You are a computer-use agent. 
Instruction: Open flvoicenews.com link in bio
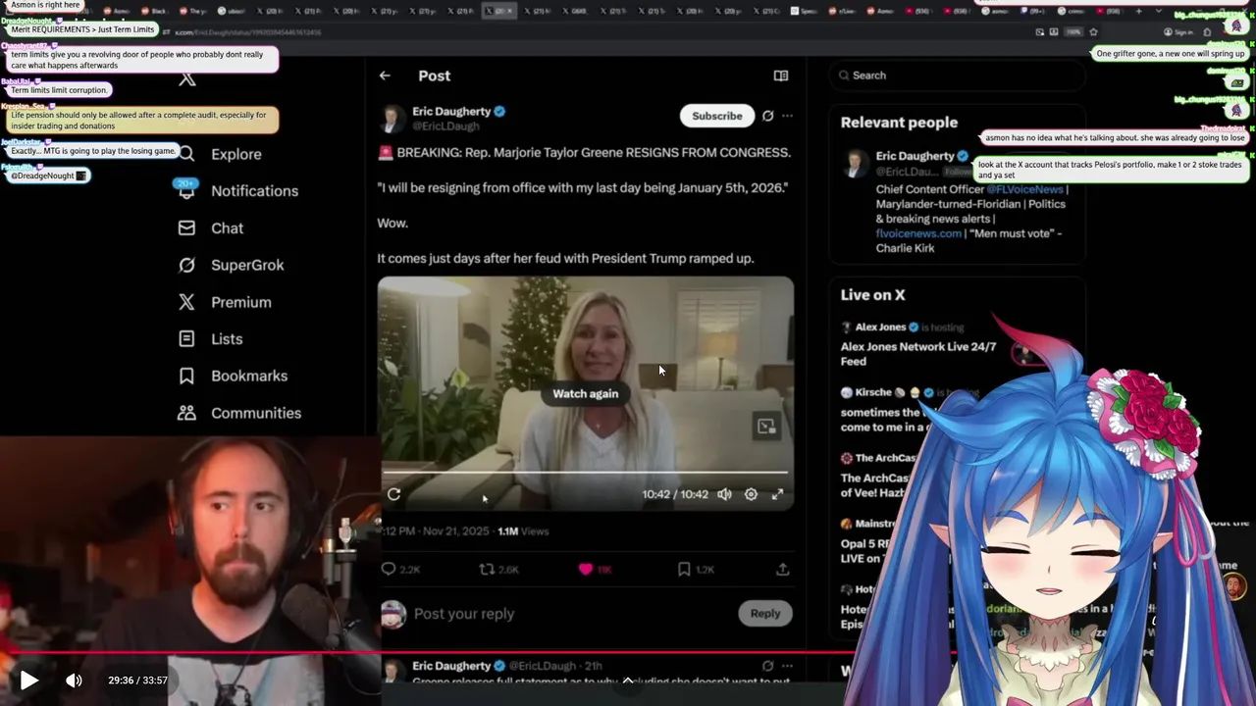tap(918, 233)
